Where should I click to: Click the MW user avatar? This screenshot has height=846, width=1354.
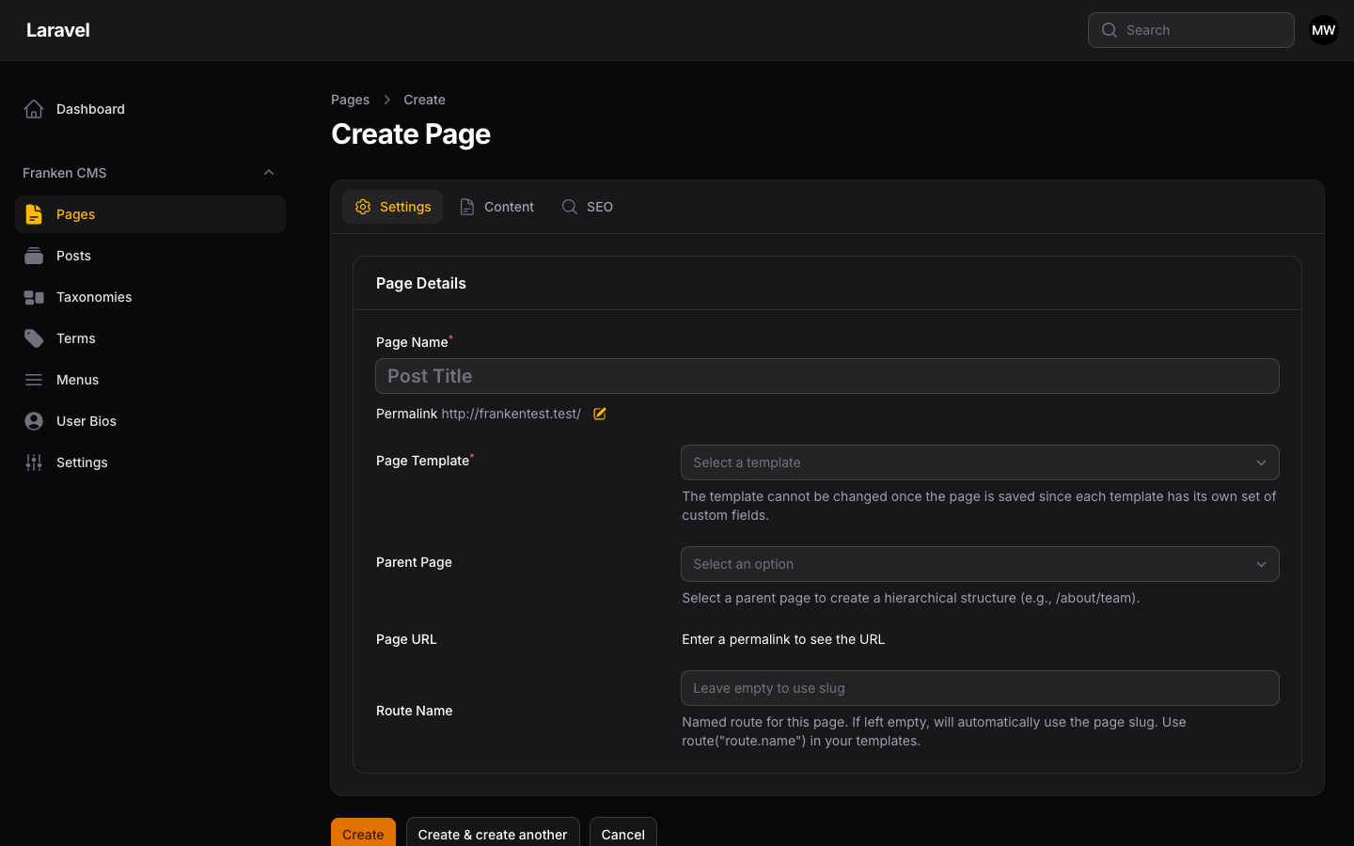coord(1323,30)
